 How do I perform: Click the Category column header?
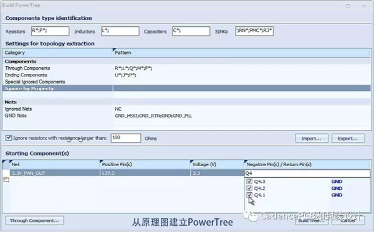[57, 53]
